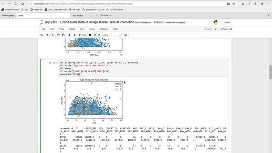Open [DEV] Employee Portal bookmark
The image size is (272, 153).
[x=56, y=10]
